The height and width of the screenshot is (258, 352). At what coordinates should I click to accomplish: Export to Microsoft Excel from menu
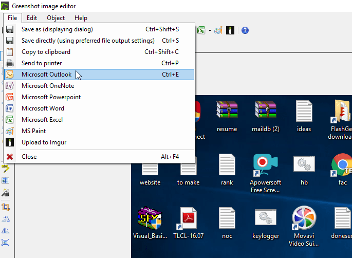99,120
